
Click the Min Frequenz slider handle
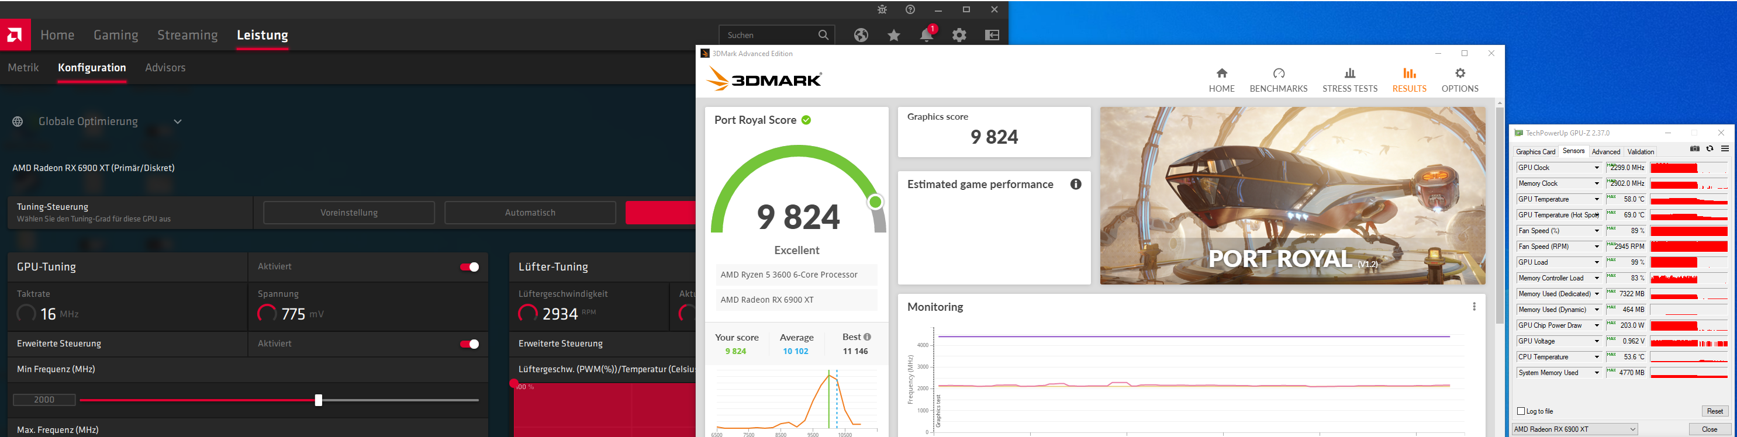pos(318,401)
